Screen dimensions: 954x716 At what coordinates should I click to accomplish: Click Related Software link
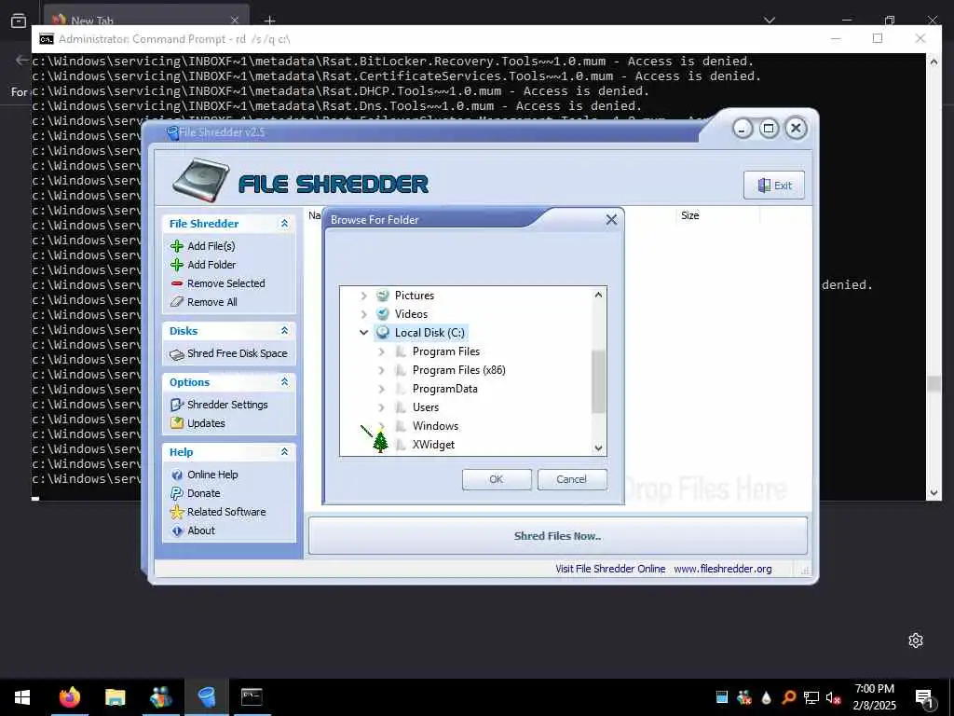pos(226,512)
